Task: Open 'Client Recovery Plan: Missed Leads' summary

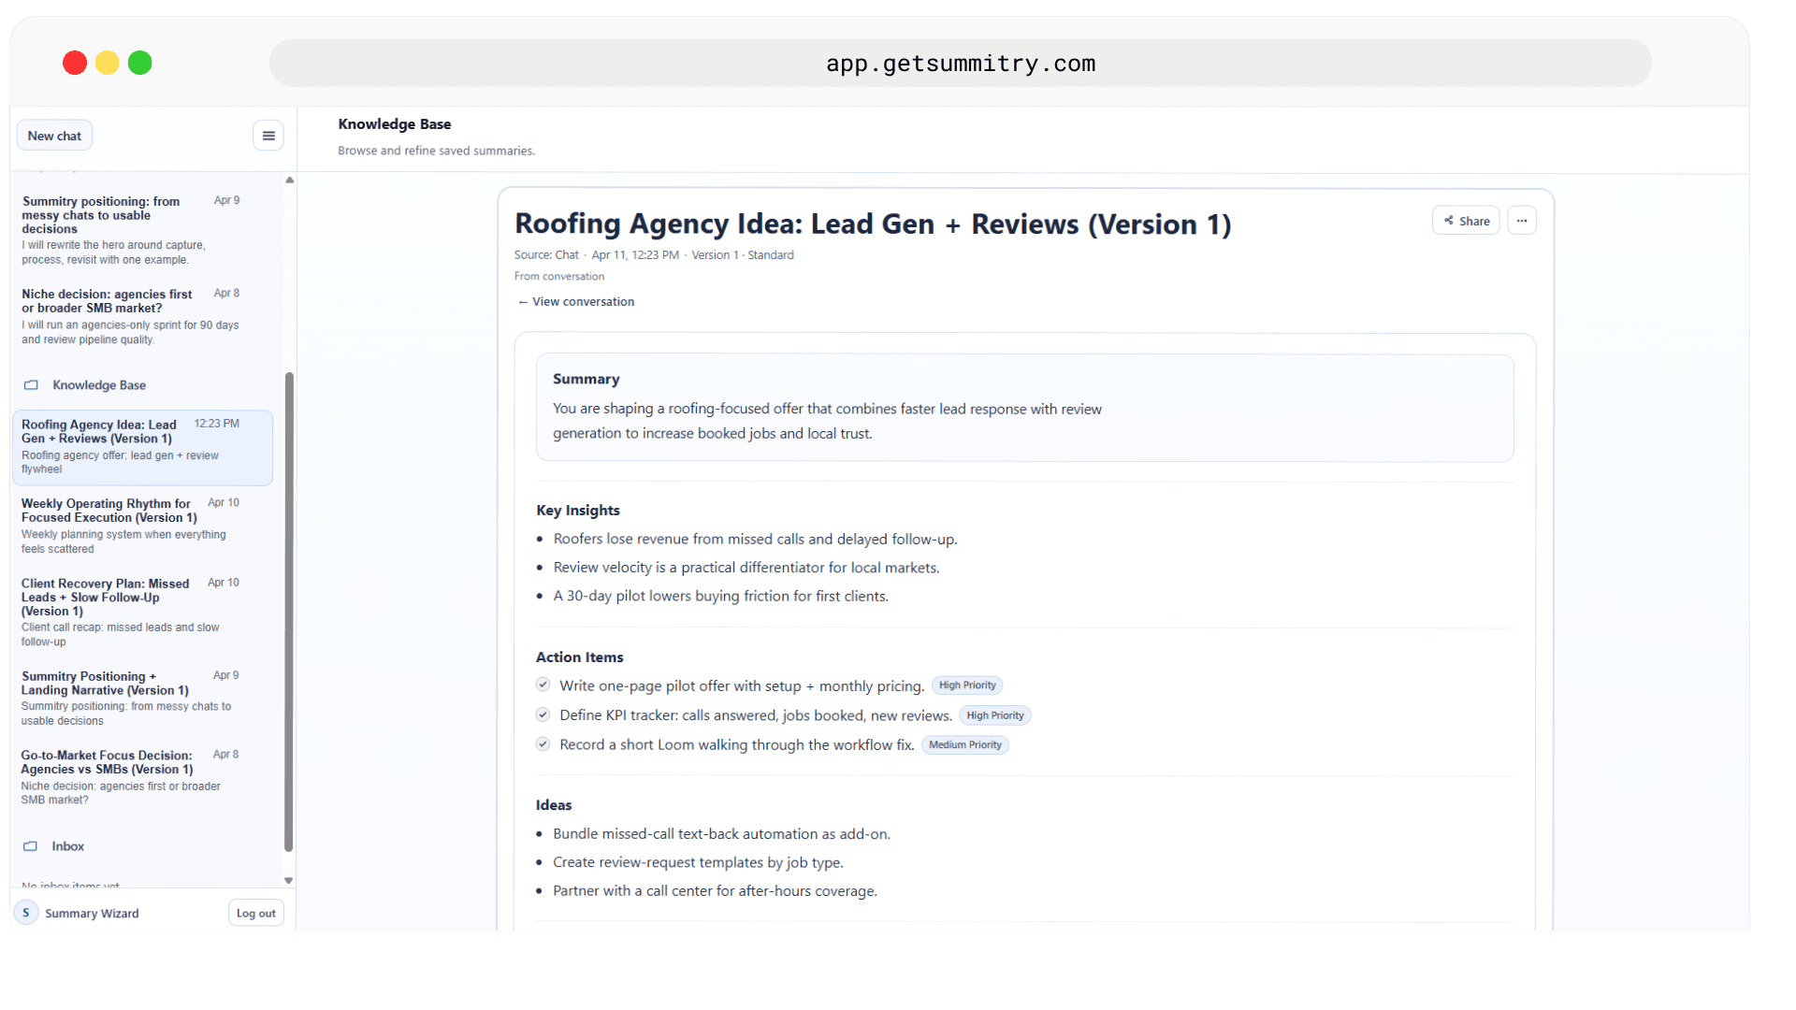Action: point(131,610)
